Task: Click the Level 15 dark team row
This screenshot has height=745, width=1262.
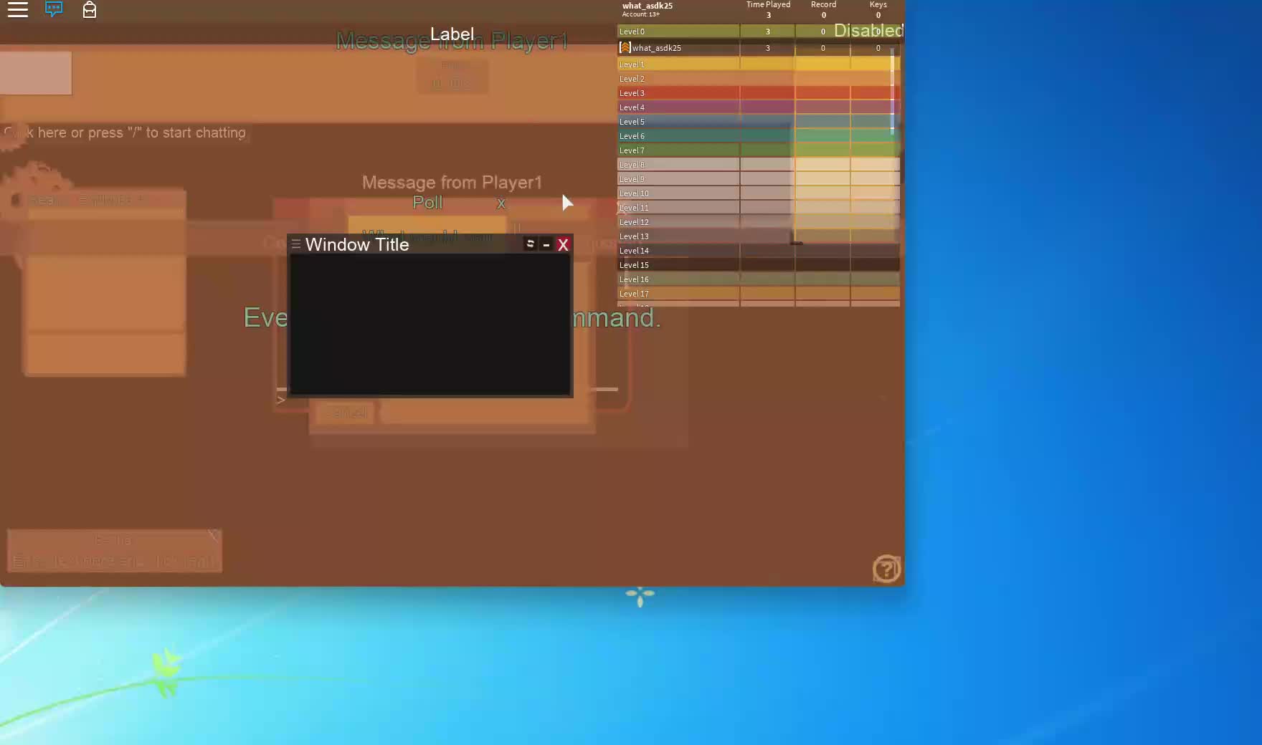Action: [678, 265]
